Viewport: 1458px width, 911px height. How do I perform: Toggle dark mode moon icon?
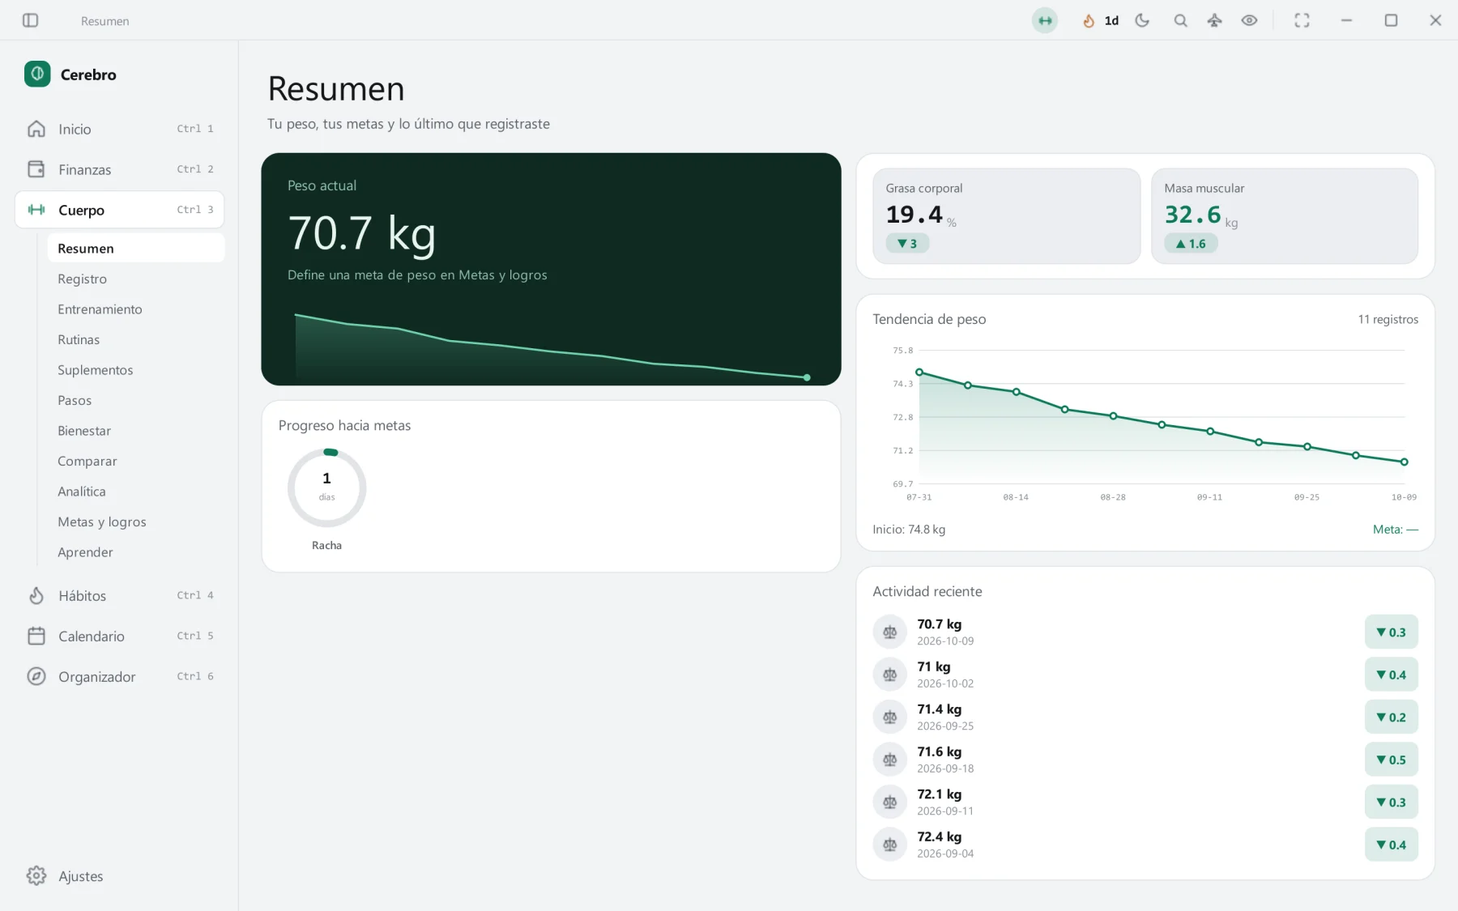(x=1142, y=20)
